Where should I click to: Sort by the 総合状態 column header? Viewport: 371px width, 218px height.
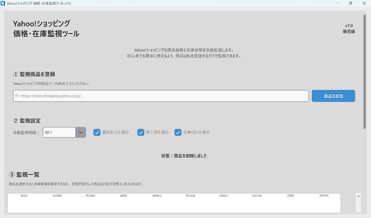(x=257, y=195)
